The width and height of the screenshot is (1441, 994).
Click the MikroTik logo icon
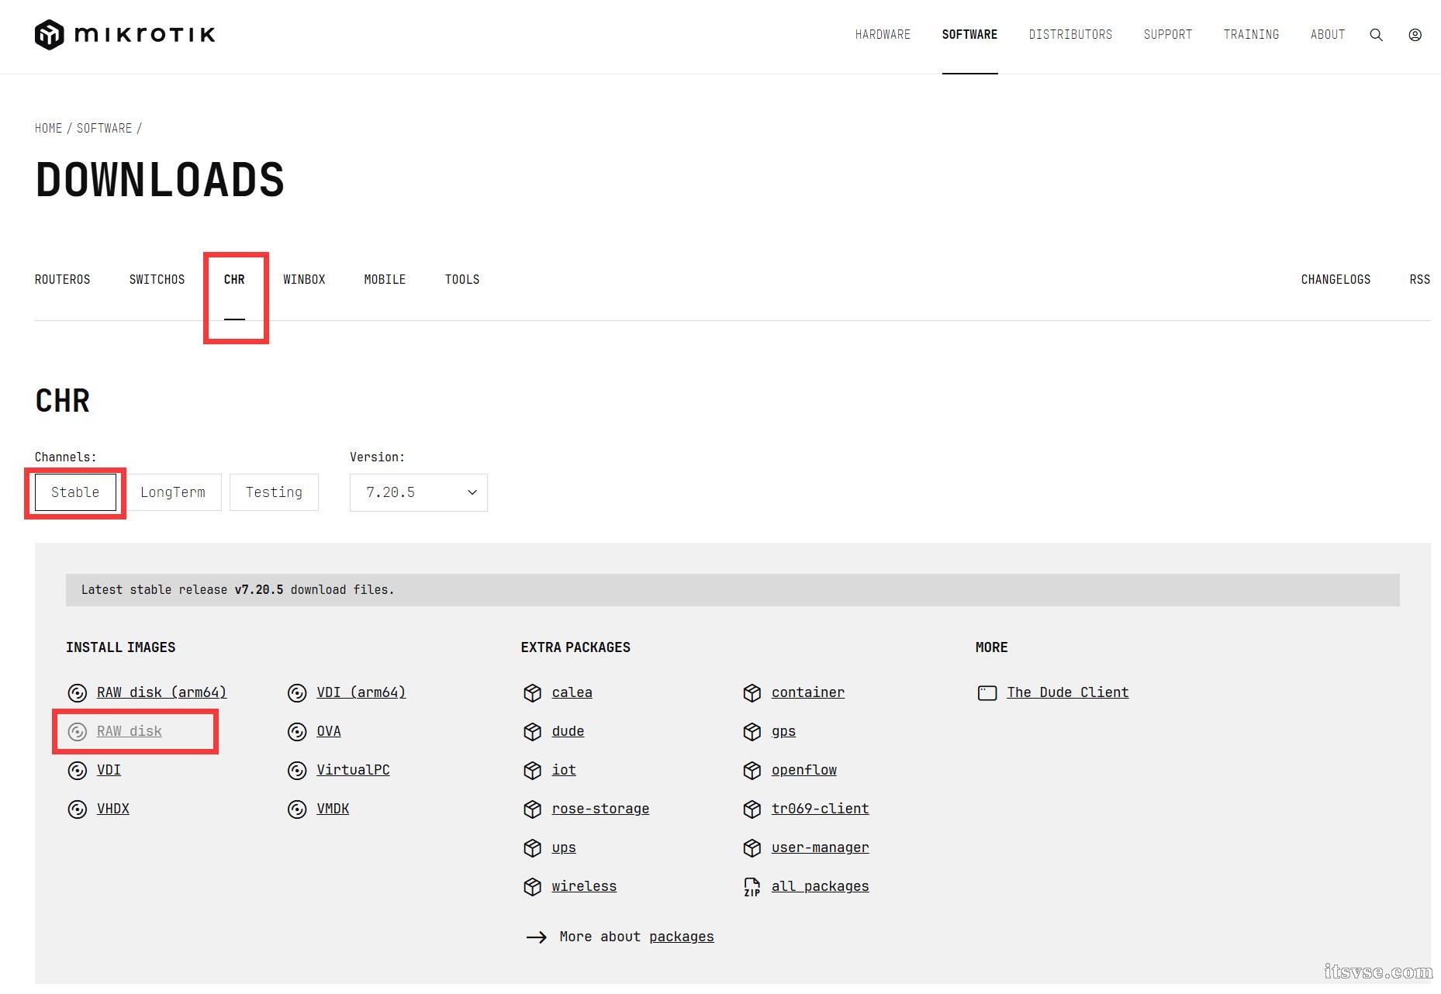[x=50, y=35]
